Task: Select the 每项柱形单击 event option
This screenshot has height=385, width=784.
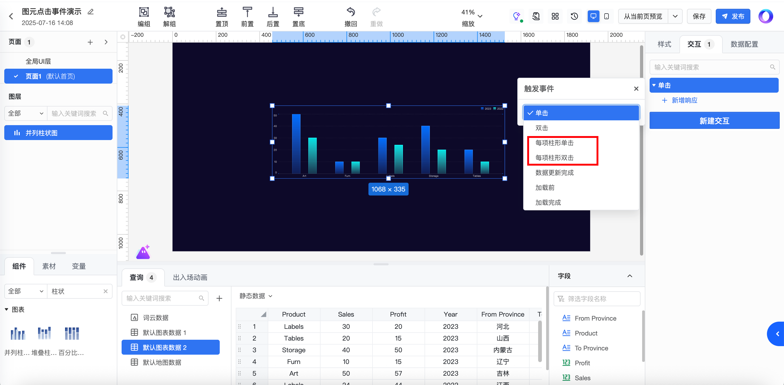Action: (x=554, y=143)
